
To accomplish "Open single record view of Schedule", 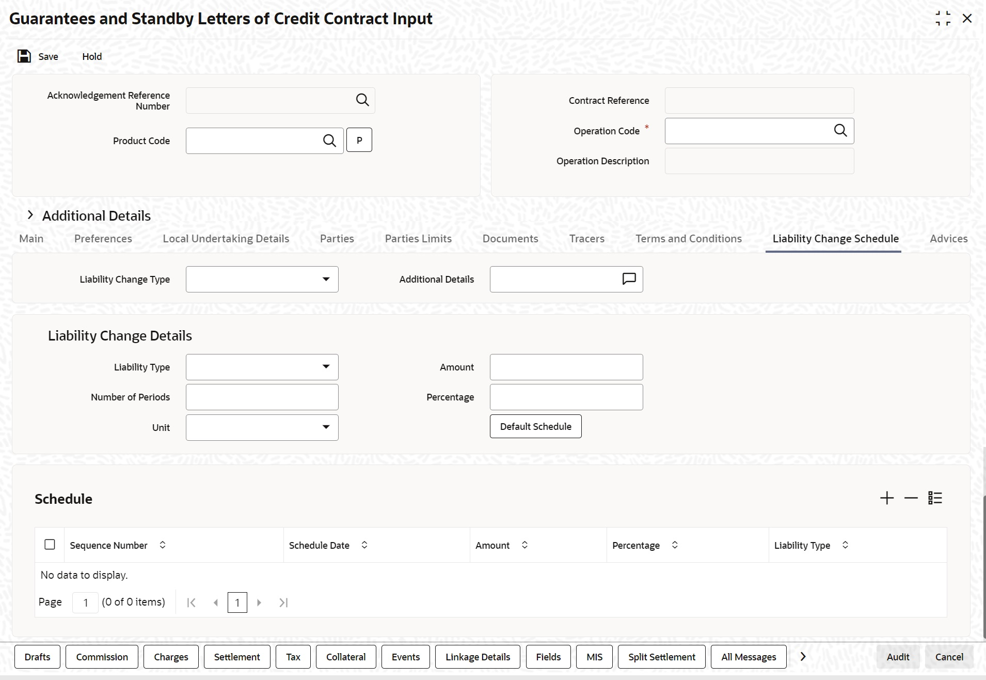I will pos(935,498).
